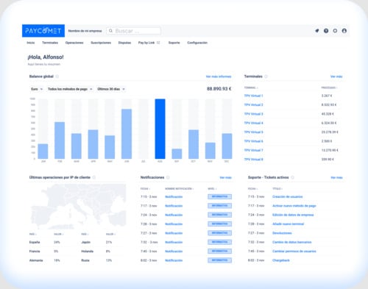Viewport: 368px width, 289px height.
Task: Open the Notificación link dated 8:02
Action: (174, 260)
